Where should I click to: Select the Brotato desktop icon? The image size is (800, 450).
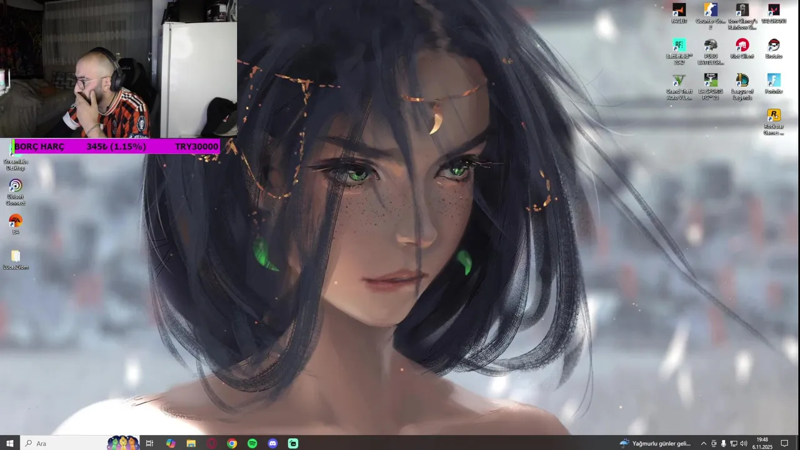click(774, 49)
